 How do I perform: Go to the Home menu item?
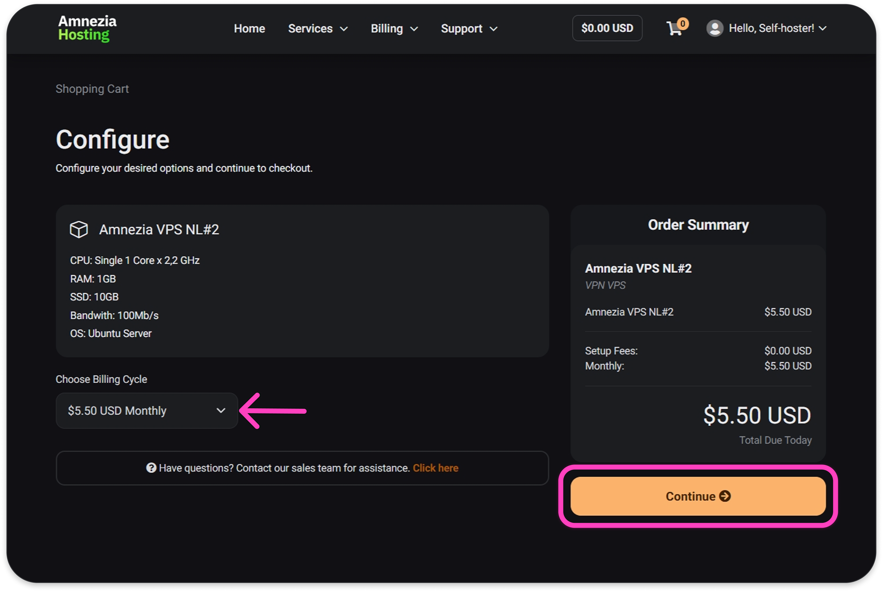(x=249, y=29)
